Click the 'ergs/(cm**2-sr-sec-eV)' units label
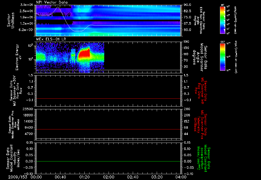Viewport: 261px width, 180px height. (x=236, y=57)
